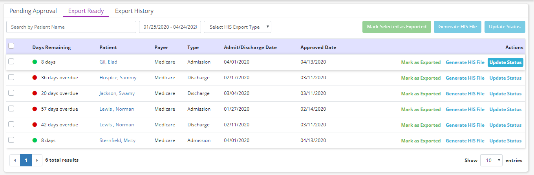Viewport: 534px width, 175px height.
Task: Go to previous page arrow in pagination
Action: [x=15, y=160]
